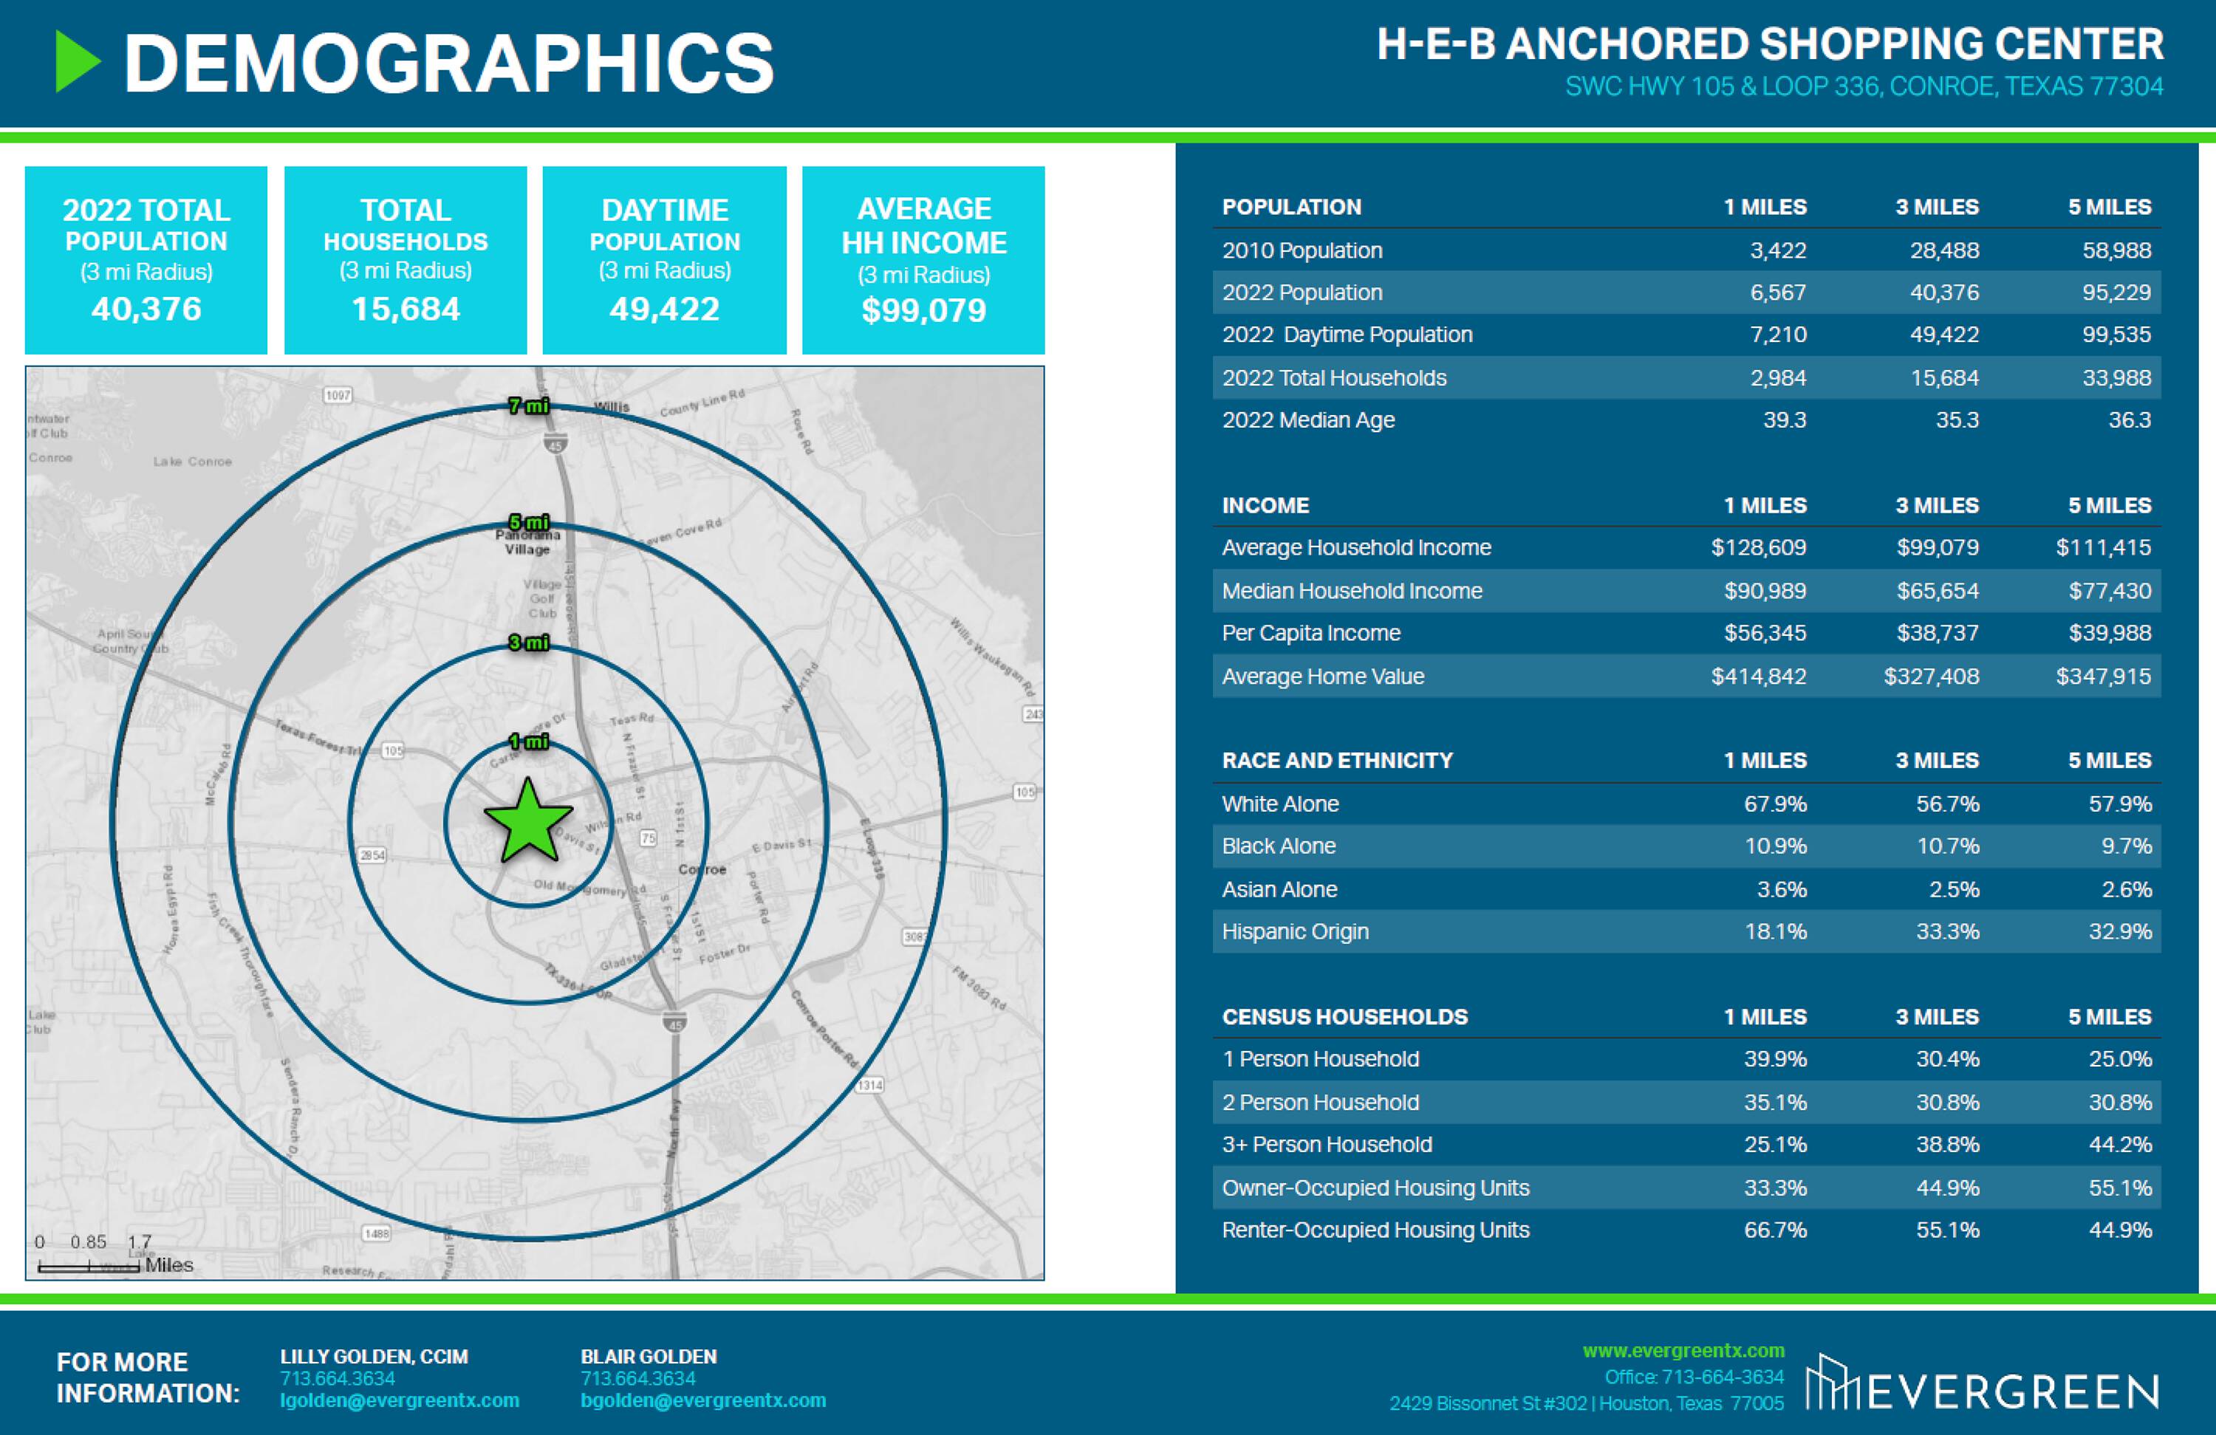Open lgolden@evergreentx.com email link
This screenshot has width=2216, height=1435.
pyautogui.click(x=400, y=1400)
